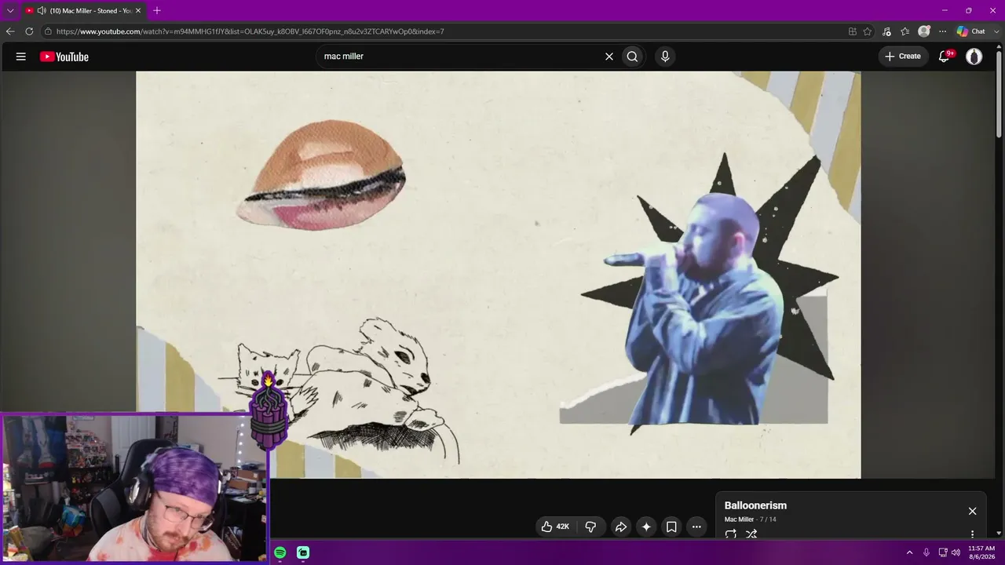Click the Mac Miller playlist author link

coord(739,519)
